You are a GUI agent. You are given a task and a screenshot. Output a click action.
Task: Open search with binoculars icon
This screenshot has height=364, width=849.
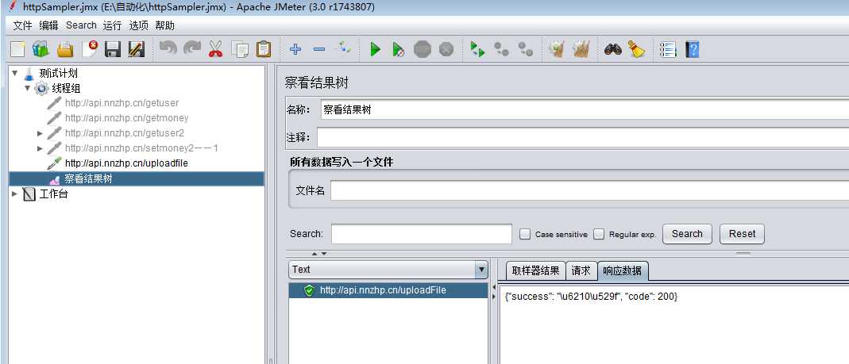point(613,50)
